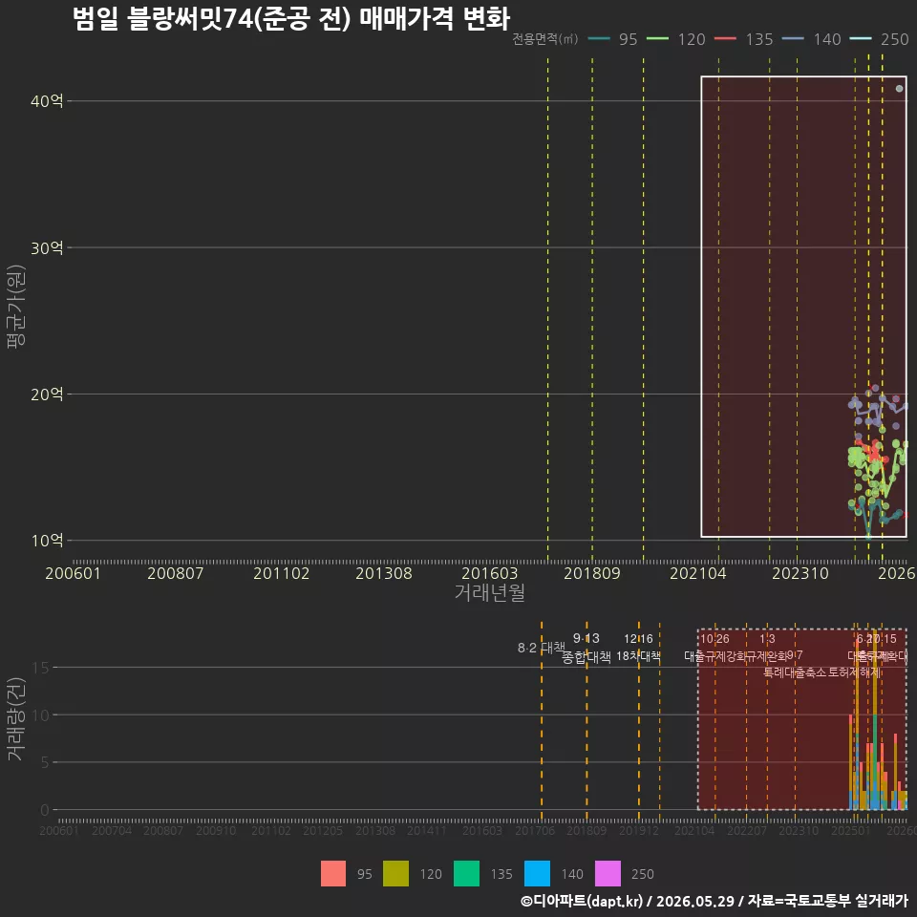917x917 pixels.
Task: Click the cyan 250 line in top legend
Action: pyautogui.click(x=861, y=39)
